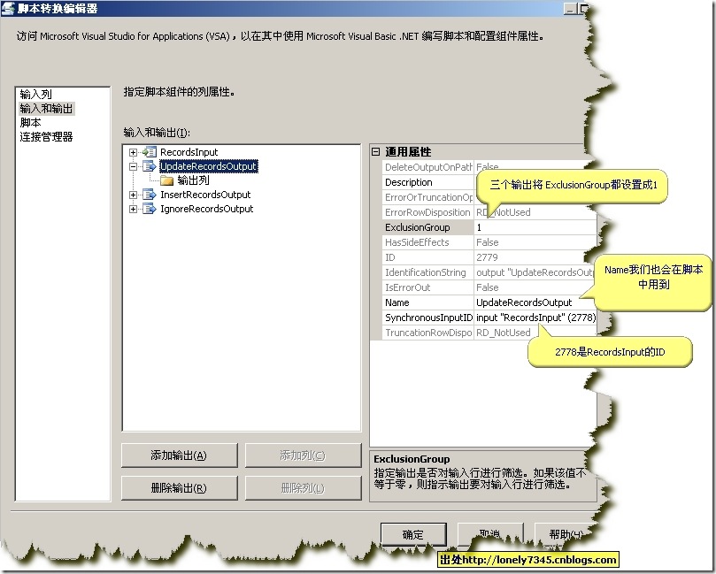Edit the ExclusionGroup value field
The height and width of the screenshot is (574, 716).
(x=535, y=227)
